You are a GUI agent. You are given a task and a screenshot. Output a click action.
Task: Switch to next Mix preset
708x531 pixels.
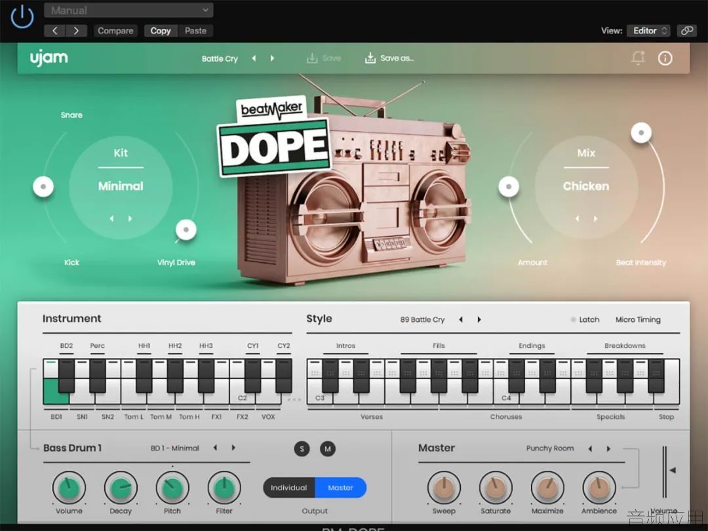pos(595,218)
